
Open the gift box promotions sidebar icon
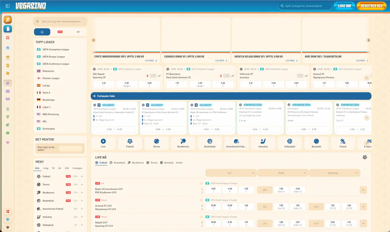[8, 38]
